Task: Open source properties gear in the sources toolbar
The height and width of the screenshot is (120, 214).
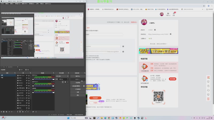Action: pyautogui.click(x=23, y=112)
